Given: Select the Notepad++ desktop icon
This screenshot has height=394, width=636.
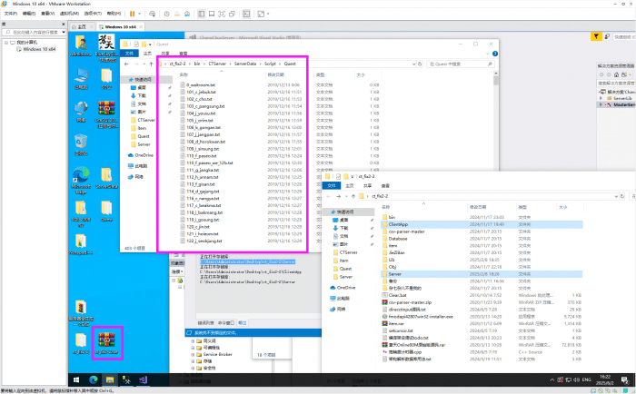Looking at the screenshot, I should point(81,244).
